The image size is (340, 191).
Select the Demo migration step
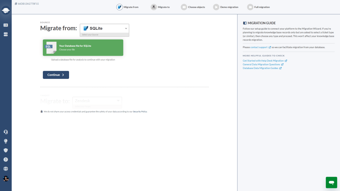pyautogui.click(x=226, y=7)
